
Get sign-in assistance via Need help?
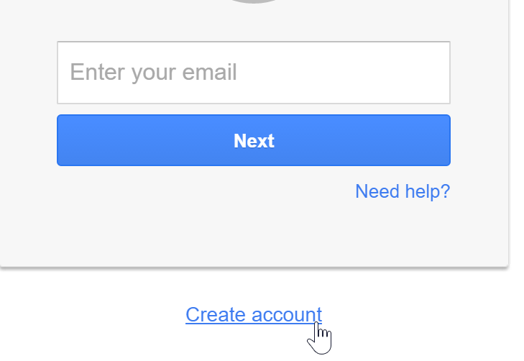403,191
